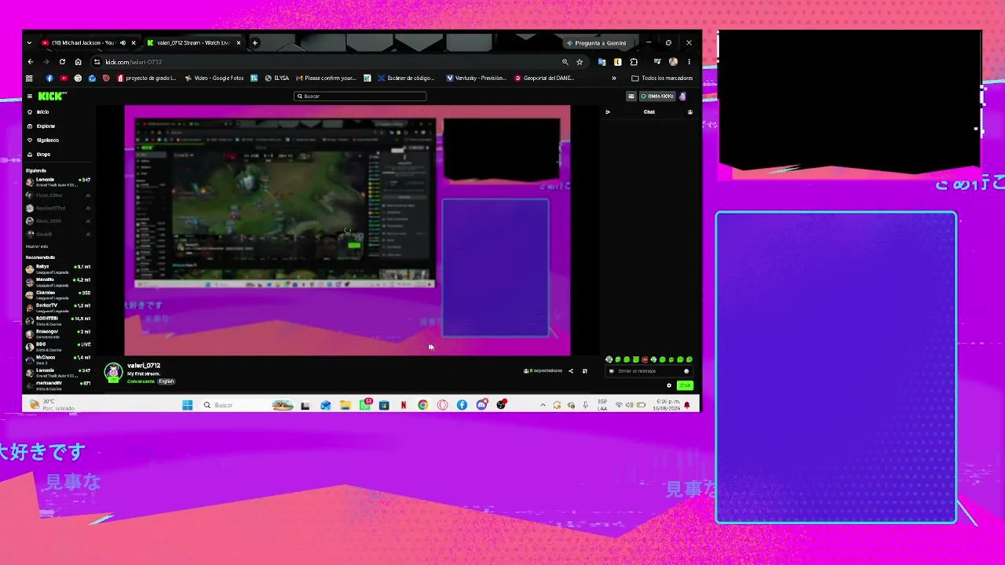This screenshot has width=1005, height=565.
Task: Go back in browser history
Action: [31, 62]
